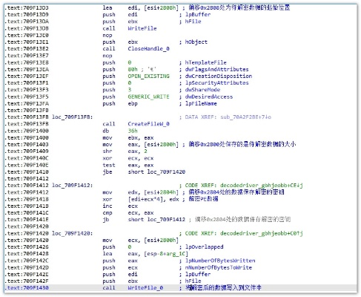Click the [esp-8+arg_1C] operand

(x=166, y=254)
